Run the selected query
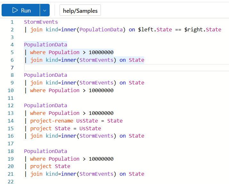Image resolution: width=229 pixels, height=184 pixels. pos(21,10)
